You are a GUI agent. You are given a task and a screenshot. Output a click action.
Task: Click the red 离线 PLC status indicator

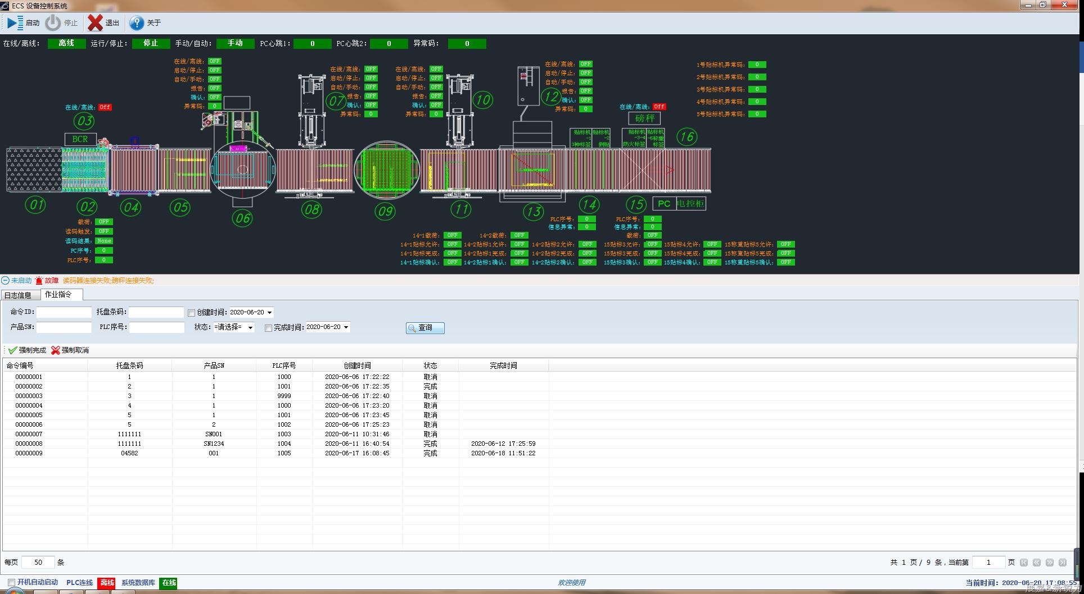tap(107, 583)
